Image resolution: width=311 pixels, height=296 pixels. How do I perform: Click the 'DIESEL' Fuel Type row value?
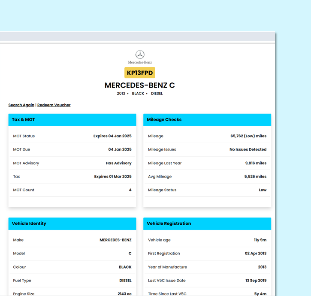(x=125, y=281)
